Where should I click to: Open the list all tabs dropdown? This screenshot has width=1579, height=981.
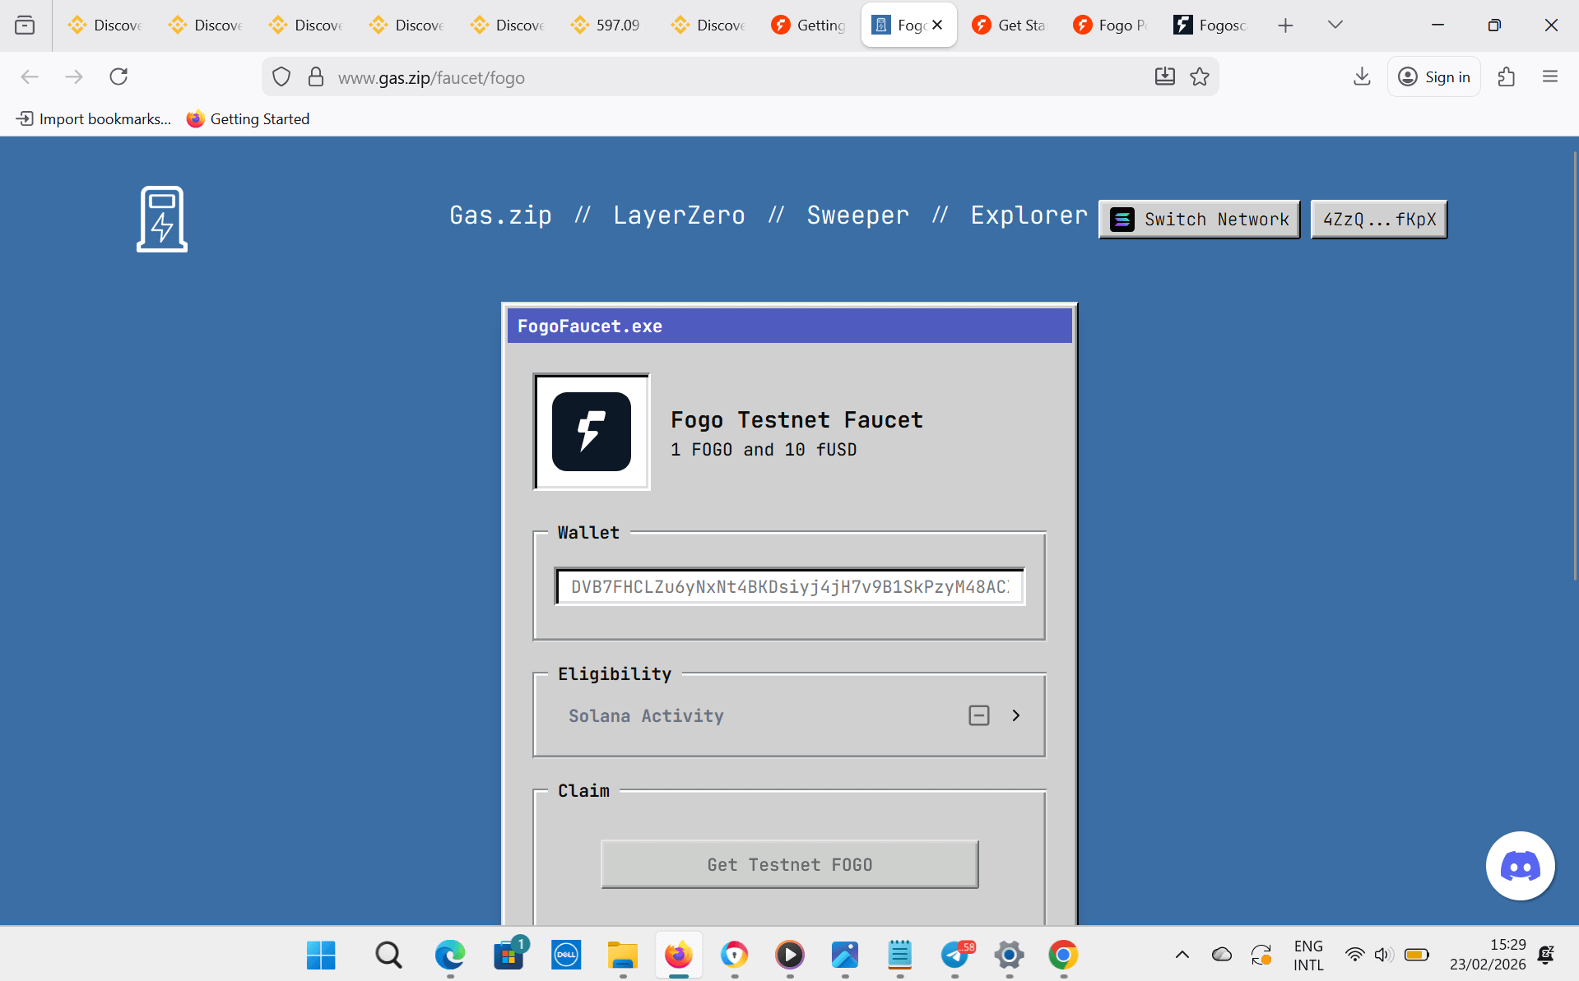pos(1335,25)
